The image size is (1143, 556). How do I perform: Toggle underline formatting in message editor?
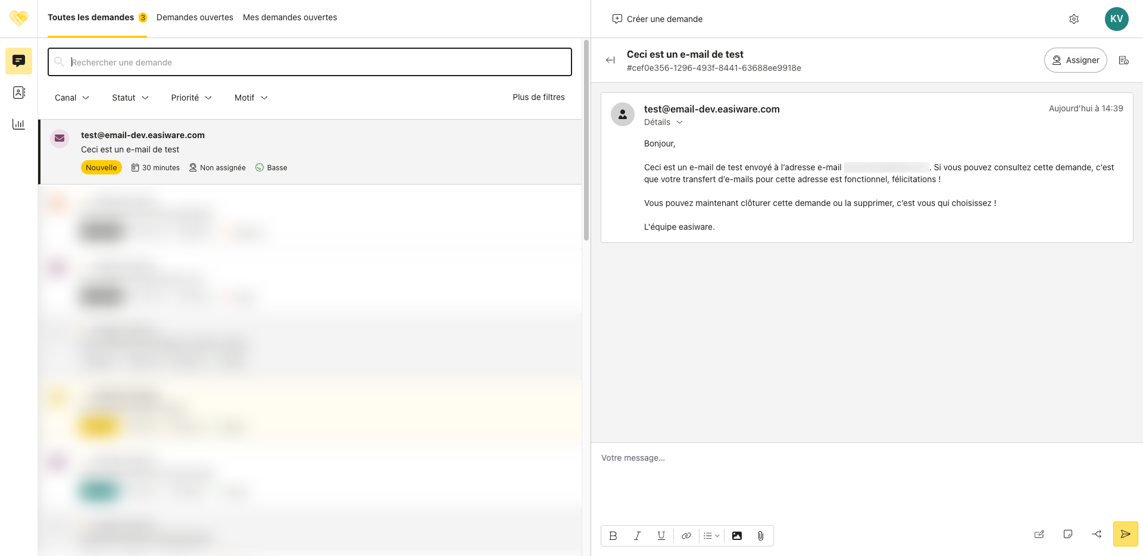tap(661, 536)
